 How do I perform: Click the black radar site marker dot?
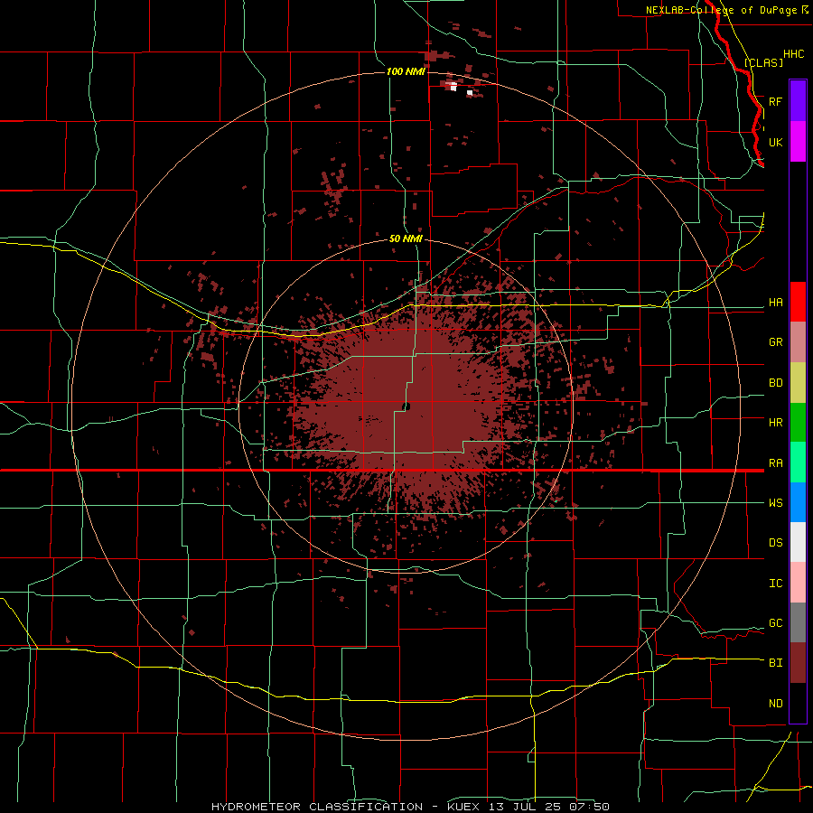(x=406, y=406)
